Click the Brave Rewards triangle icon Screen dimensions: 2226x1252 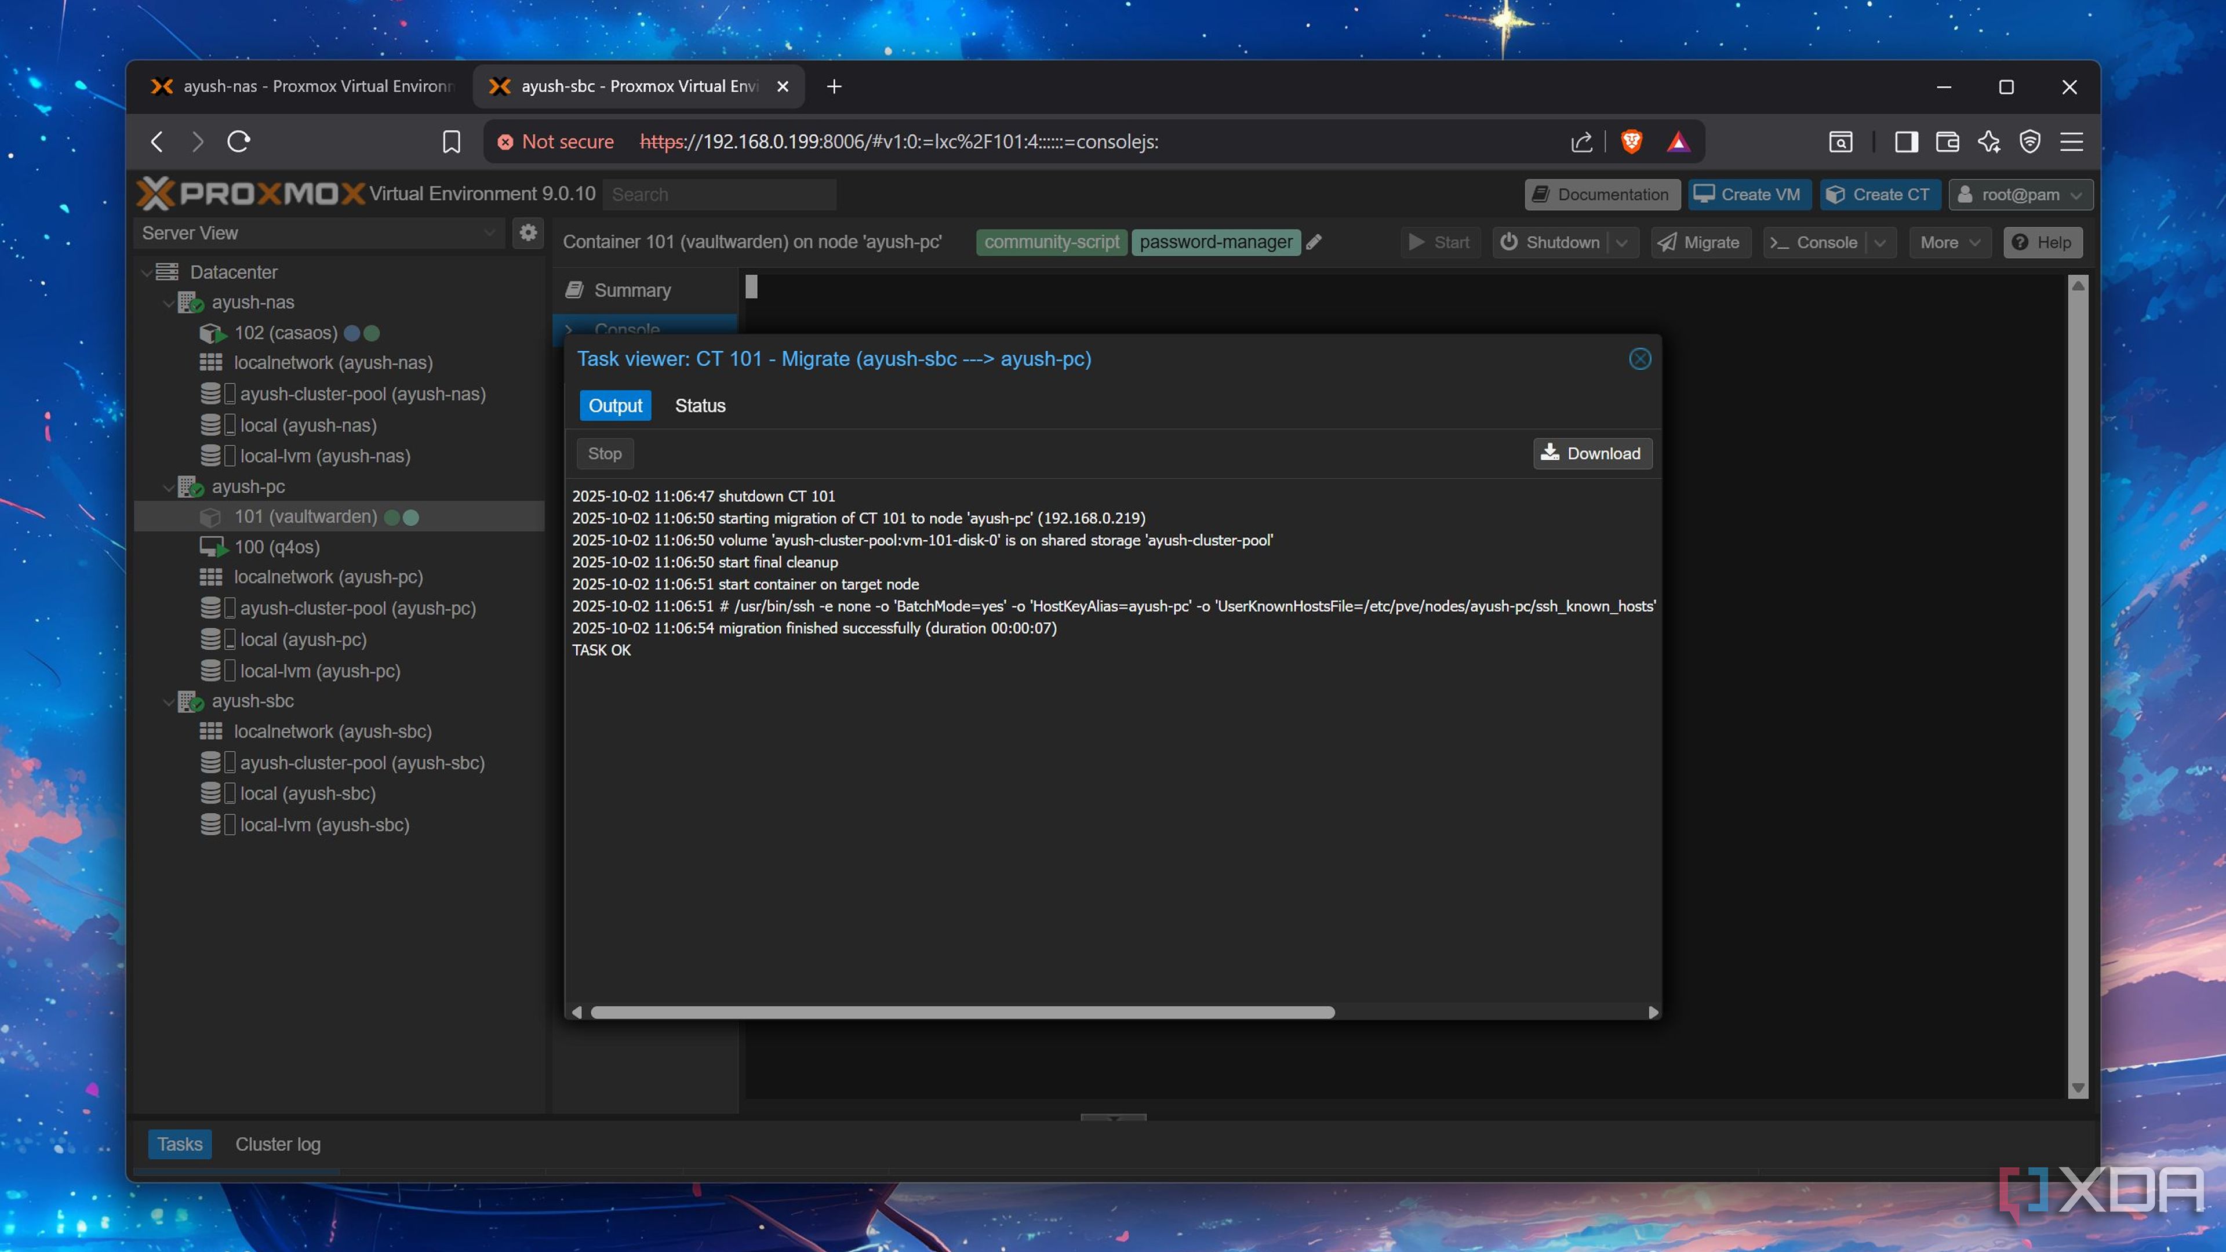point(1678,141)
